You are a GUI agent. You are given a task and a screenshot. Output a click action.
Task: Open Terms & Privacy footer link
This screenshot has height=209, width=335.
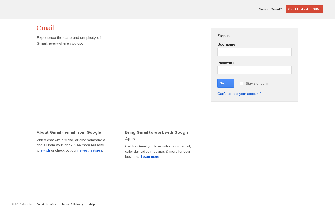[72, 204]
